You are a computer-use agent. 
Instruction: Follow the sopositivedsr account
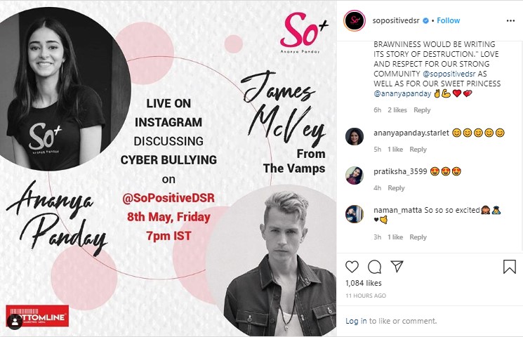[449, 20]
